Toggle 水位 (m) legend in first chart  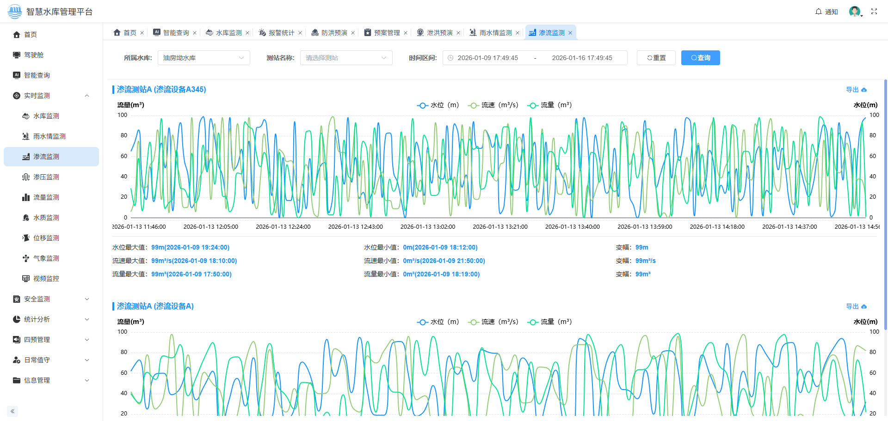[438, 105]
